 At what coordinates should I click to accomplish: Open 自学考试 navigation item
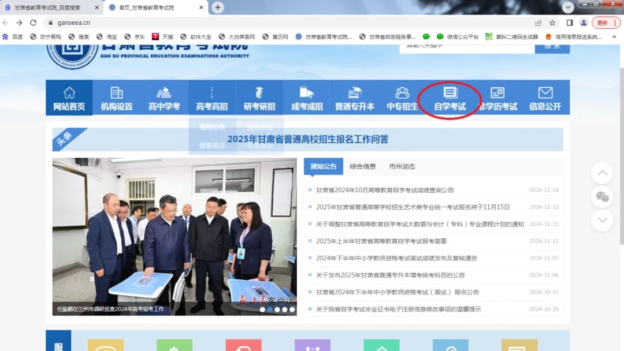point(450,98)
